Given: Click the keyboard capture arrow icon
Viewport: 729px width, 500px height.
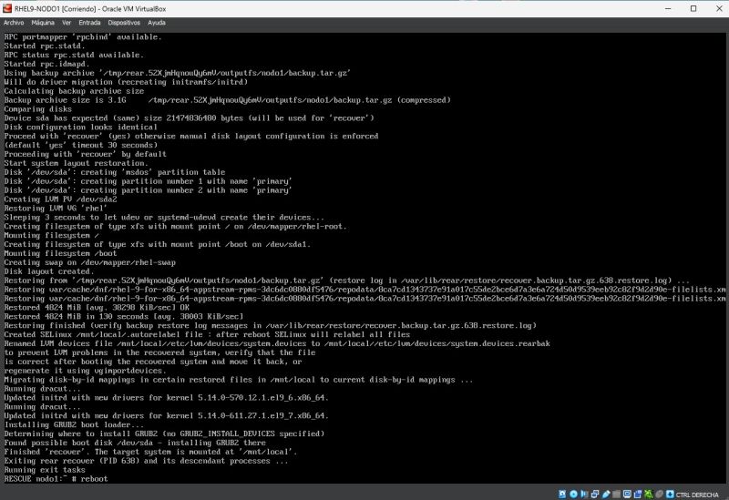Looking at the screenshot, I should tap(670, 494).
